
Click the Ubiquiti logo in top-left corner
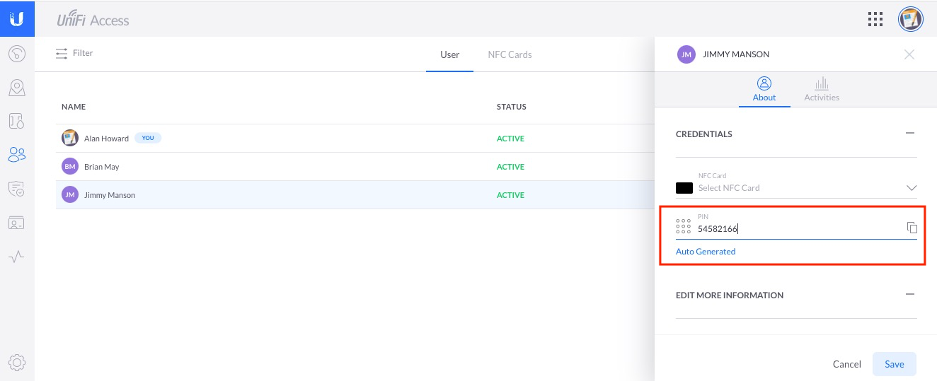tap(17, 18)
